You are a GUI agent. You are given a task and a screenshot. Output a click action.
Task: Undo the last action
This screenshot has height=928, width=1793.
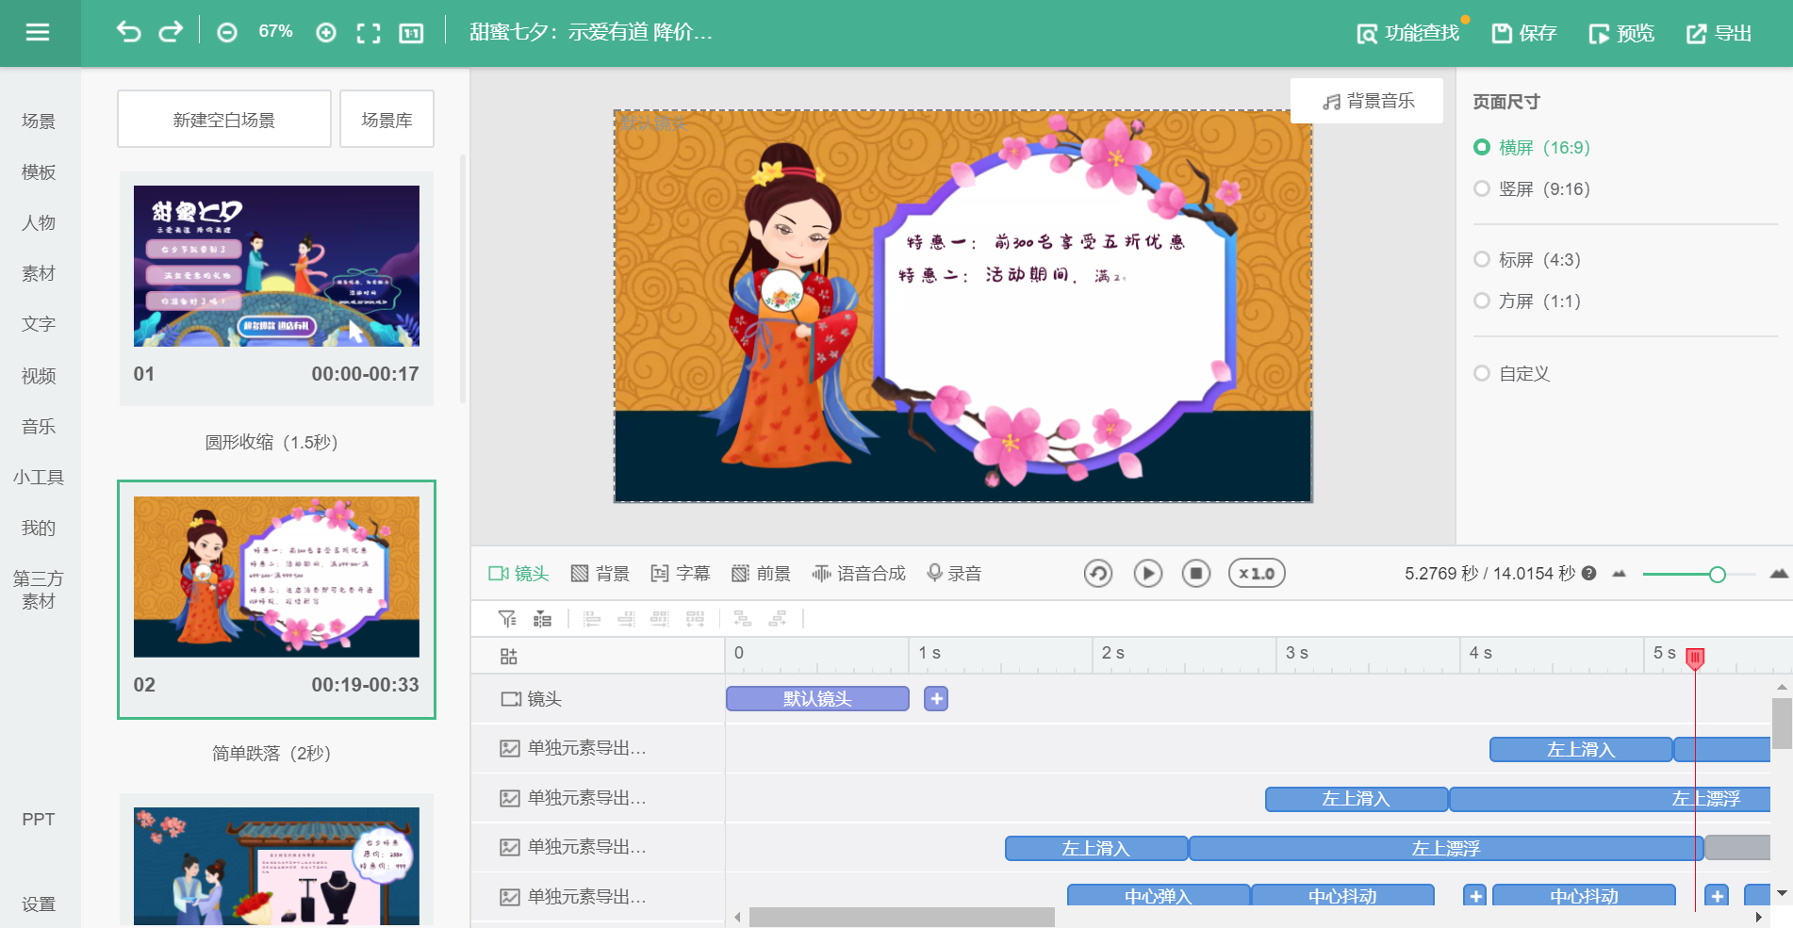(128, 32)
